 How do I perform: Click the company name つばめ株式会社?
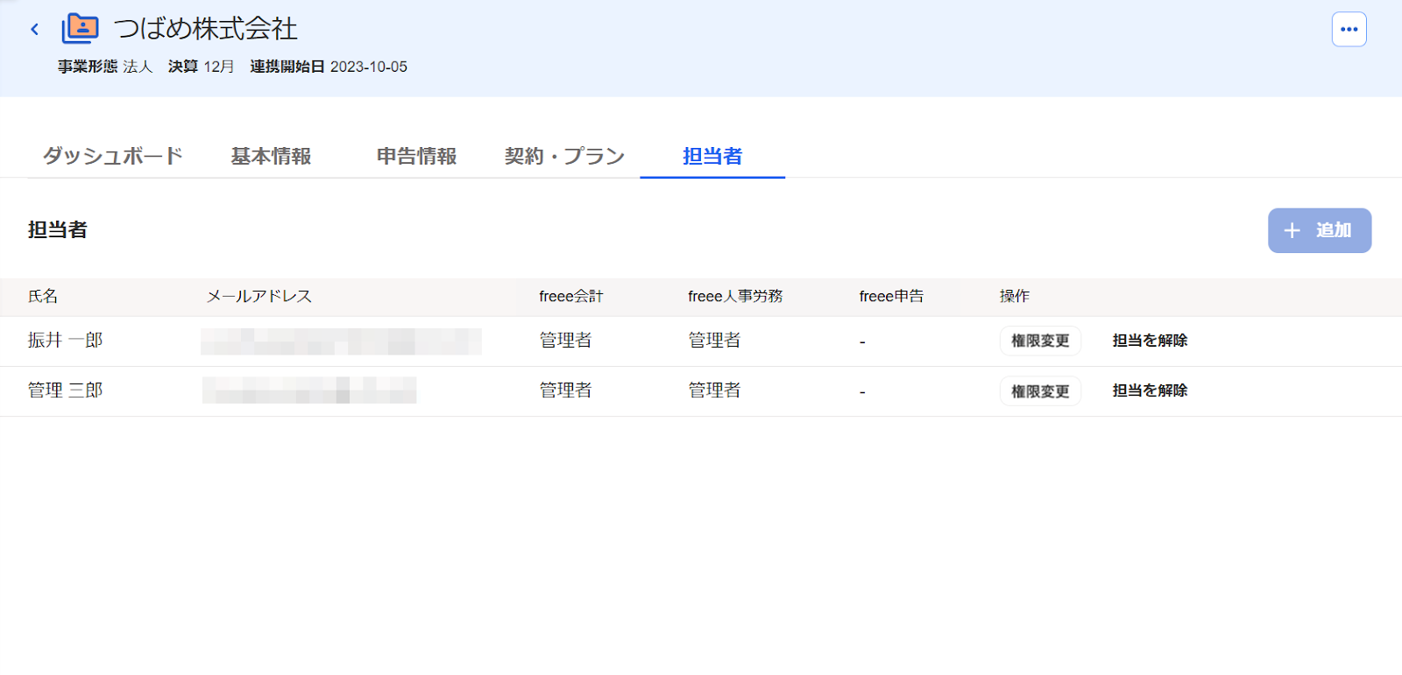pos(205,29)
